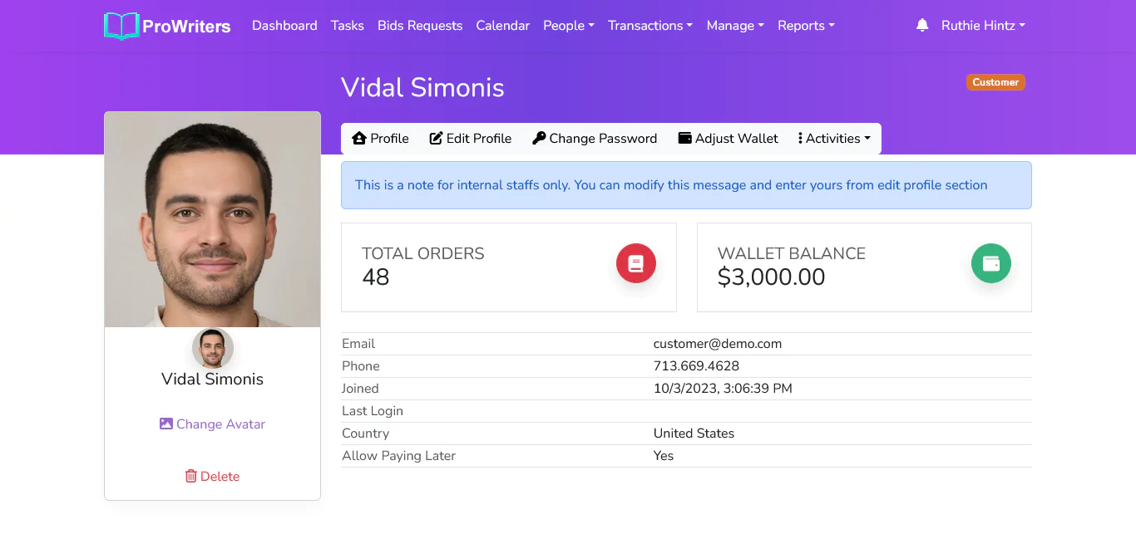The width and height of the screenshot is (1136, 534).
Task: Click the red Delete trash icon
Action: click(x=191, y=476)
